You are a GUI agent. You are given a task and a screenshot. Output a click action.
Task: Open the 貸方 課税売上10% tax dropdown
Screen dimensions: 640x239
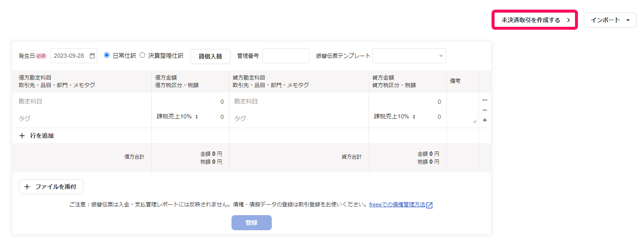[394, 117]
